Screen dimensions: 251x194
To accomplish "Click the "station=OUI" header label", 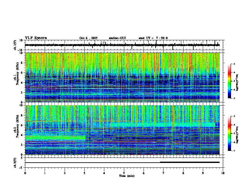I will pyautogui.click(x=117, y=38).
